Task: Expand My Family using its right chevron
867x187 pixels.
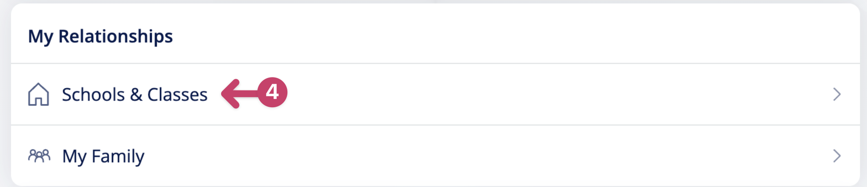Action: click(837, 156)
